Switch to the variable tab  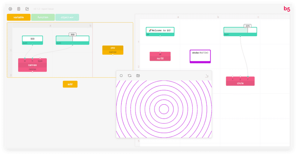pos(19,17)
